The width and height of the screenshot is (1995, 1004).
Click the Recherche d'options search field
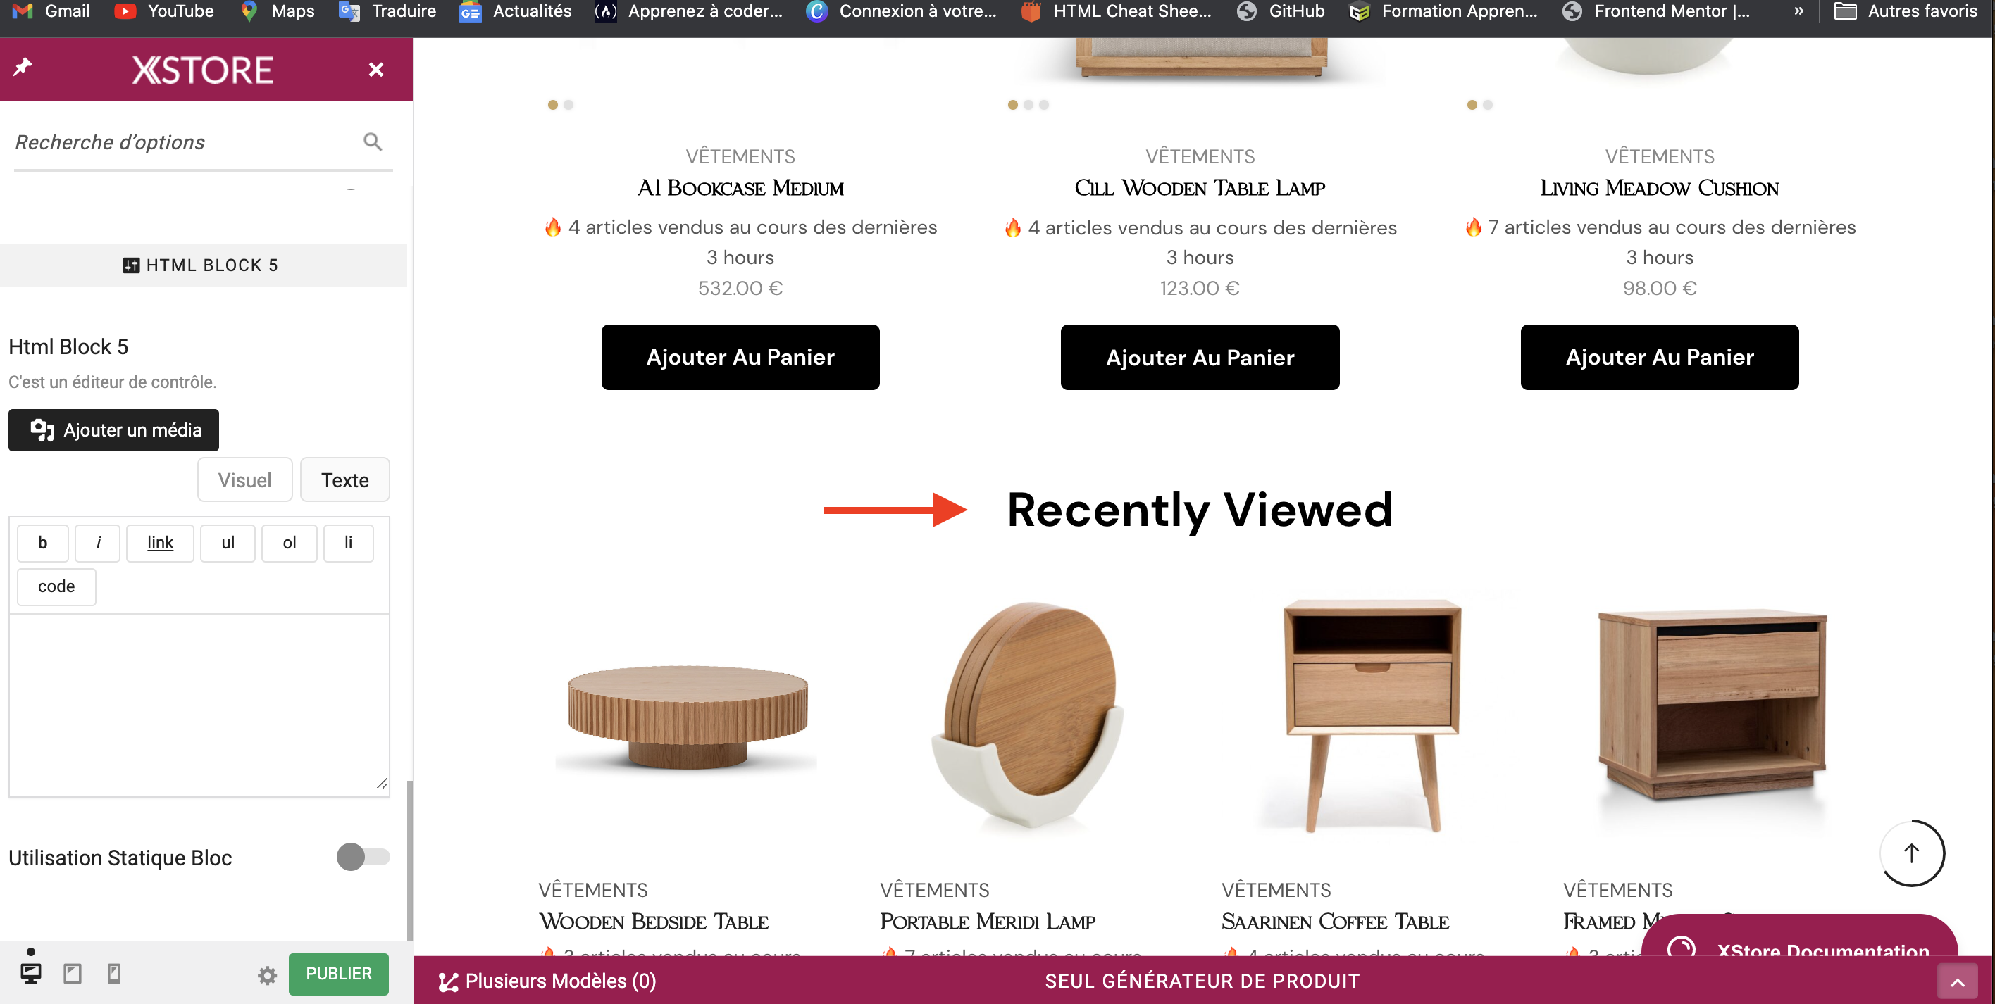[x=186, y=142]
